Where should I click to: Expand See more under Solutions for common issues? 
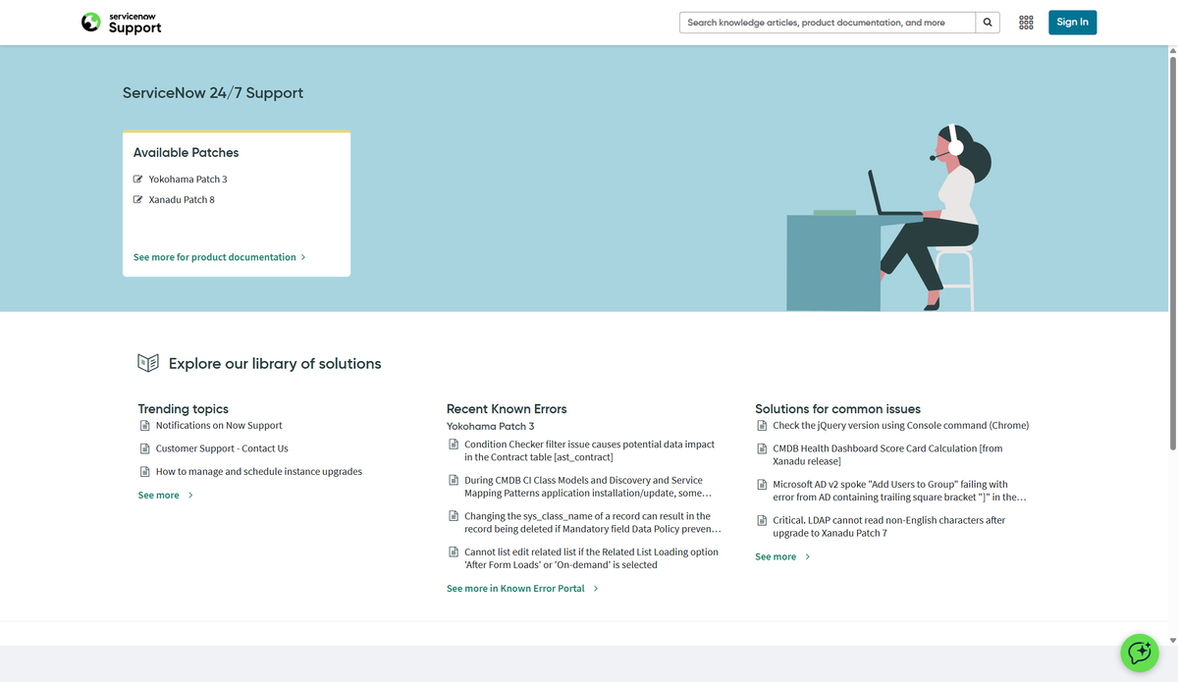(x=775, y=556)
